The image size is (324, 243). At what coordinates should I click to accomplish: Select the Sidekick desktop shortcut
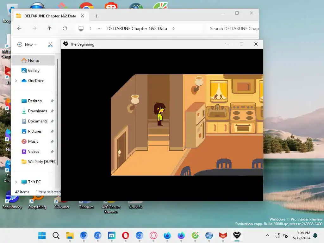pos(135,205)
